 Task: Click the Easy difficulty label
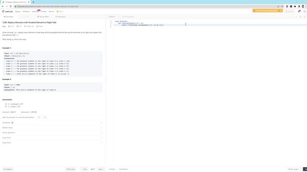click(x=4, y=26)
